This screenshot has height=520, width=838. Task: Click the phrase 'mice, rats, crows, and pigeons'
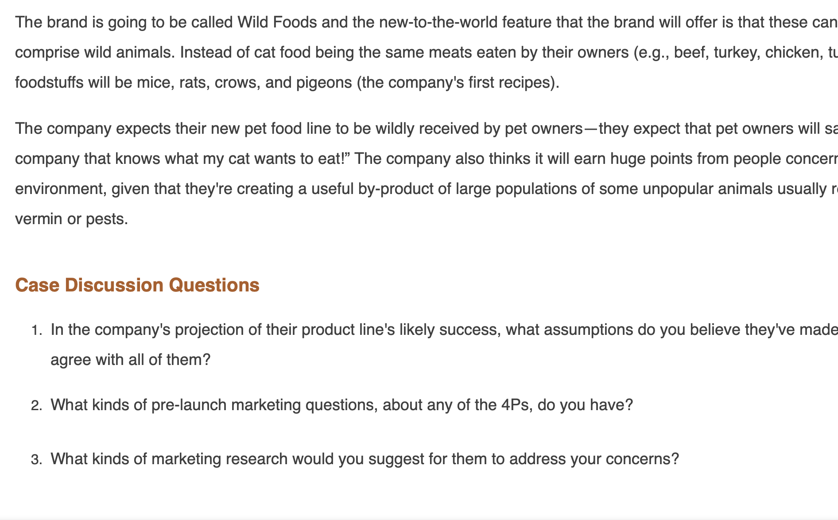coord(244,82)
